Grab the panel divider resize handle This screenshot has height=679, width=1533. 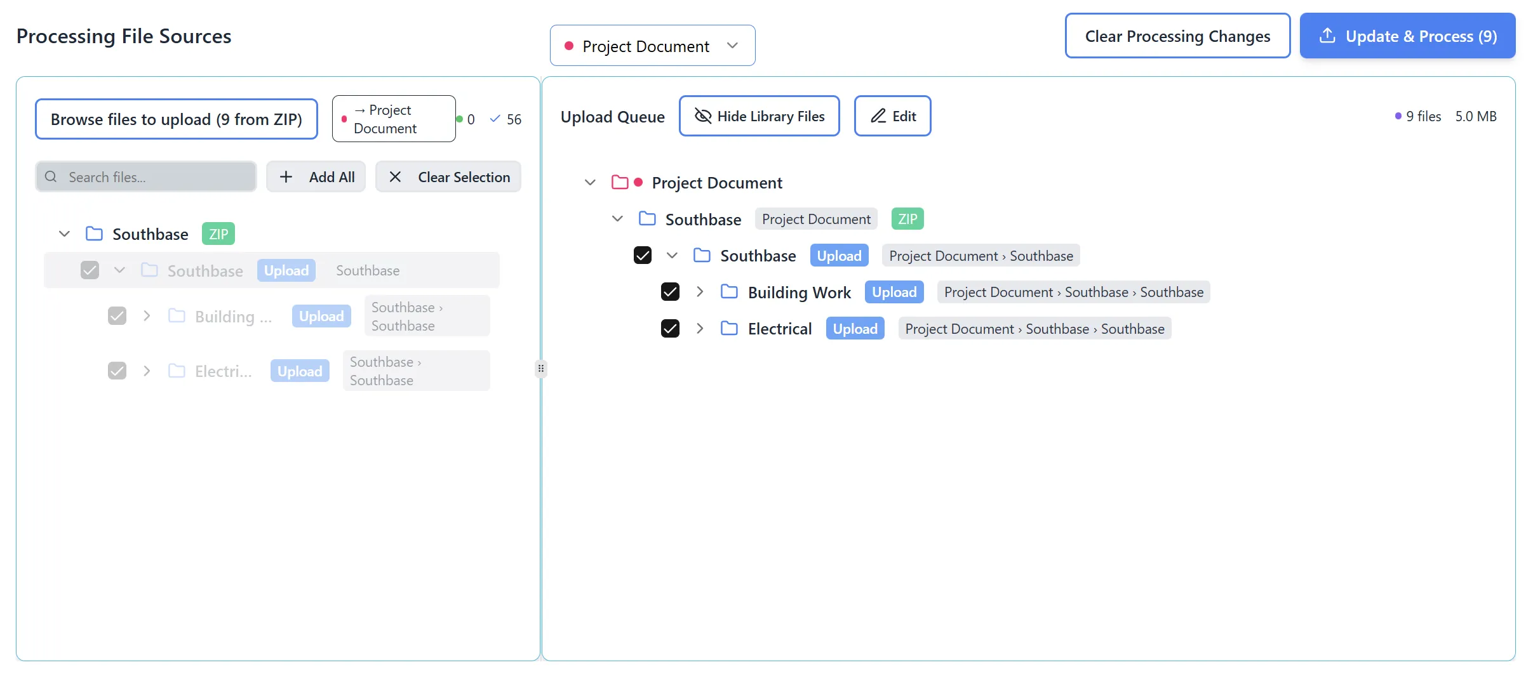540,369
